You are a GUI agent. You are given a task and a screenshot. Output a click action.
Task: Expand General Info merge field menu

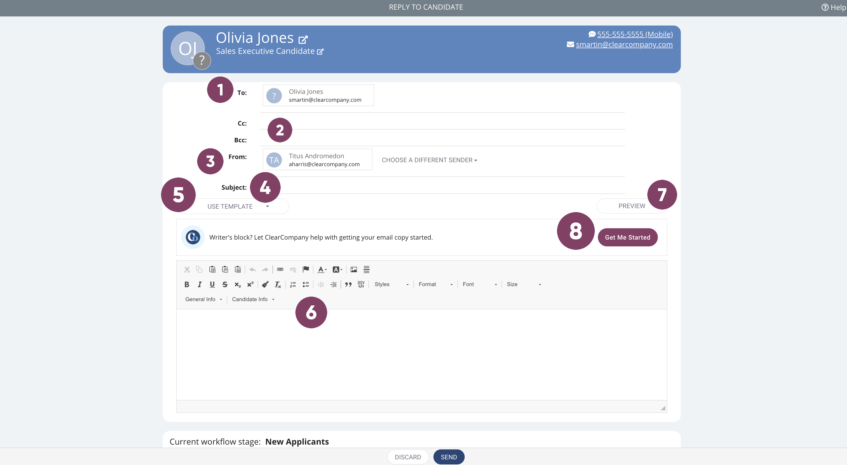(x=204, y=299)
